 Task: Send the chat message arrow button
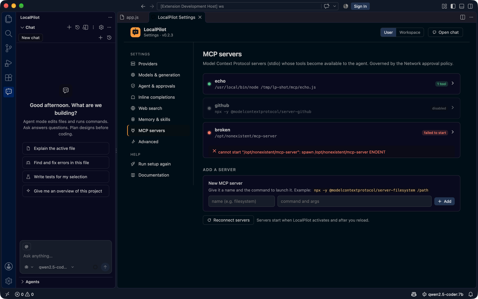click(105, 267)
